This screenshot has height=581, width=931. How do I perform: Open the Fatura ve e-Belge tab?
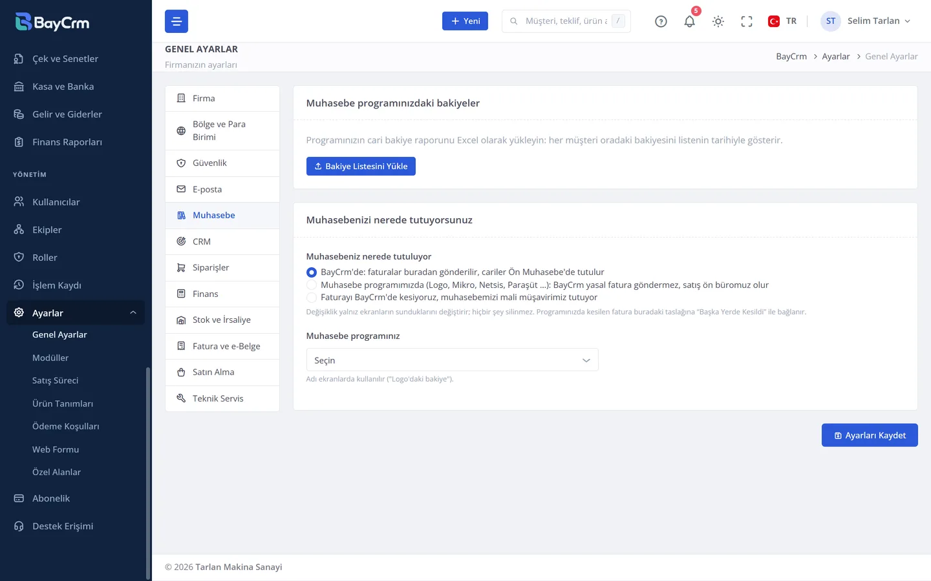[x=222, y=347]
